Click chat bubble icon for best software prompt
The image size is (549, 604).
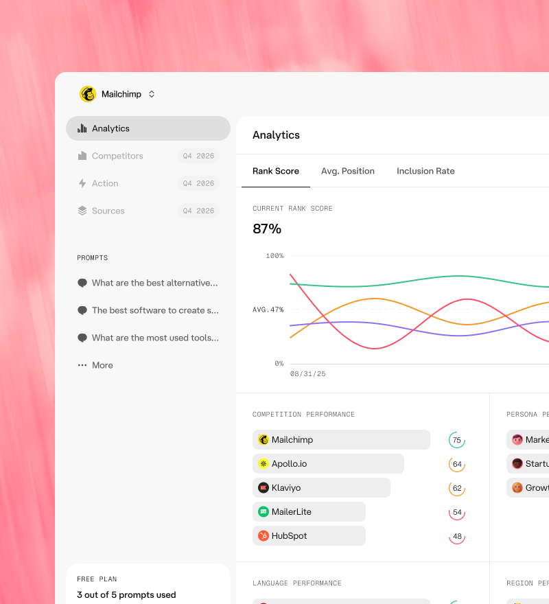(x=82, y=310)
